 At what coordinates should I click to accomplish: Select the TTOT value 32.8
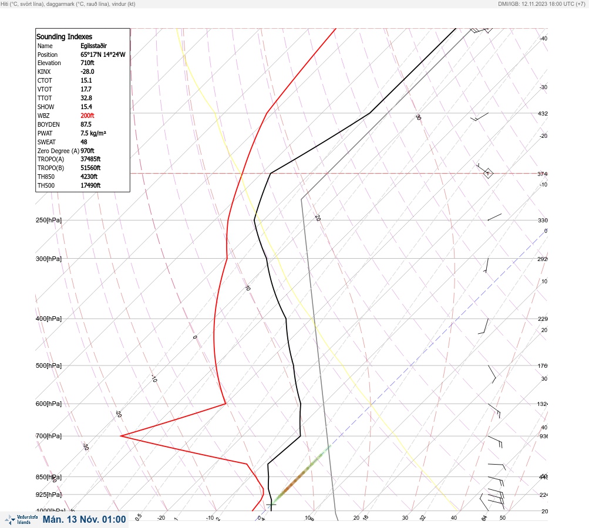pyautogui.click(x=86, y=98)
